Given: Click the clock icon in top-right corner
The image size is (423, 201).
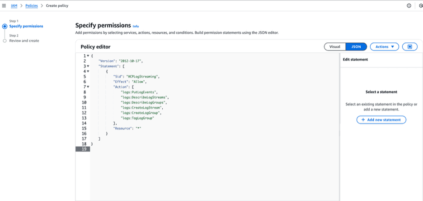Looking at the screenshot, I should [420, 5].
